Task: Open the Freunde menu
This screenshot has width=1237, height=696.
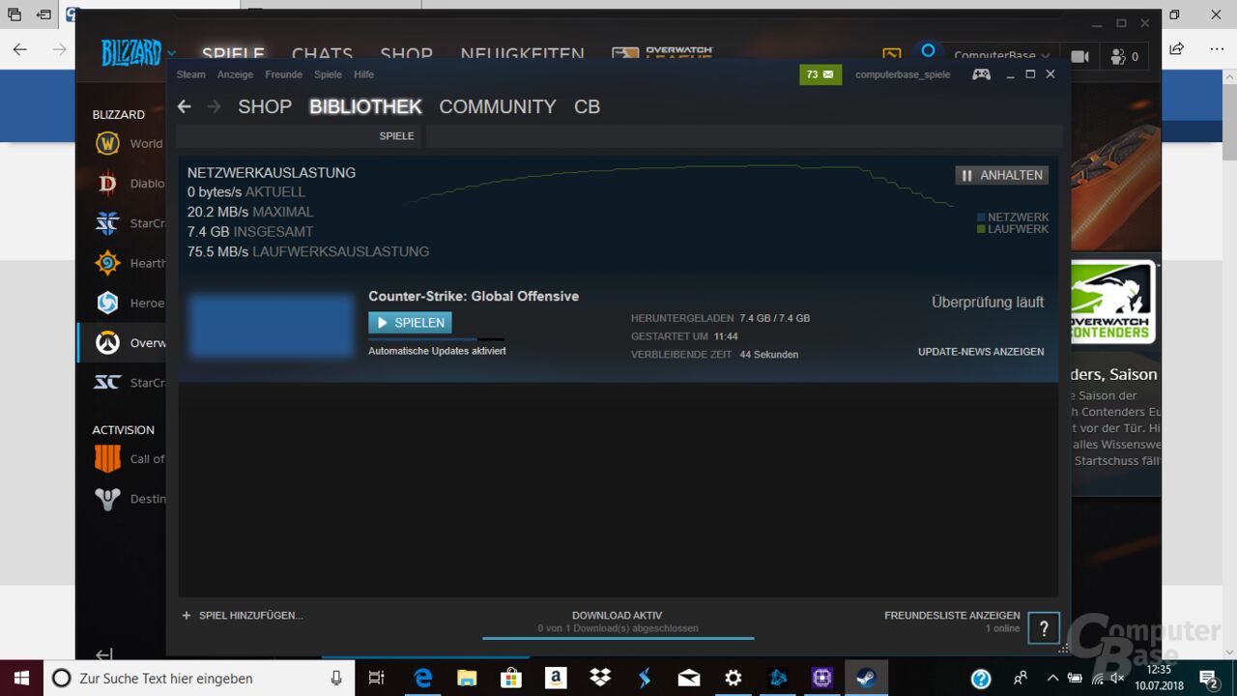Action: (x=283, y=74)
